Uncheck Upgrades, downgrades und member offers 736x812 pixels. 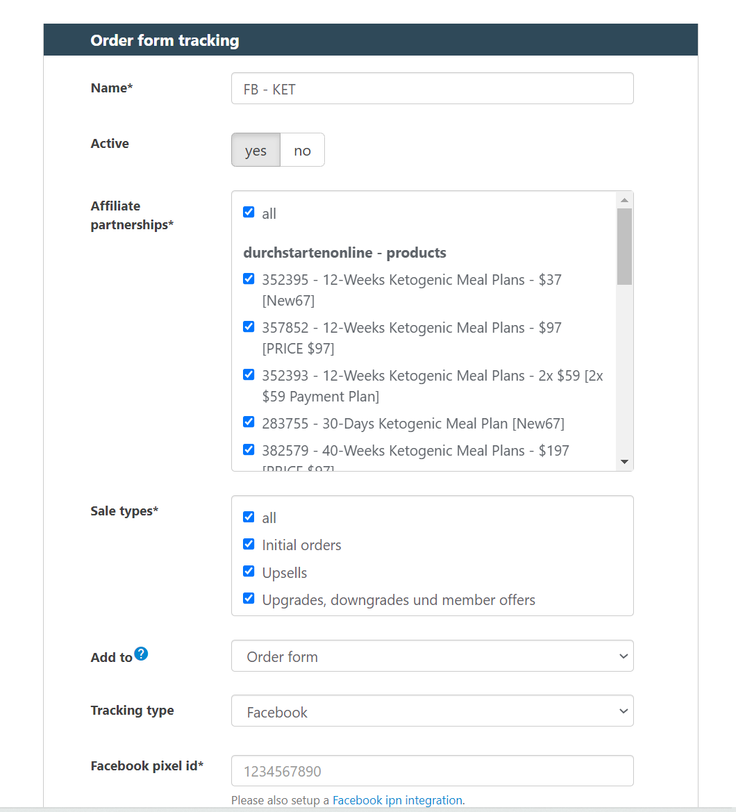tap(249, 599)
